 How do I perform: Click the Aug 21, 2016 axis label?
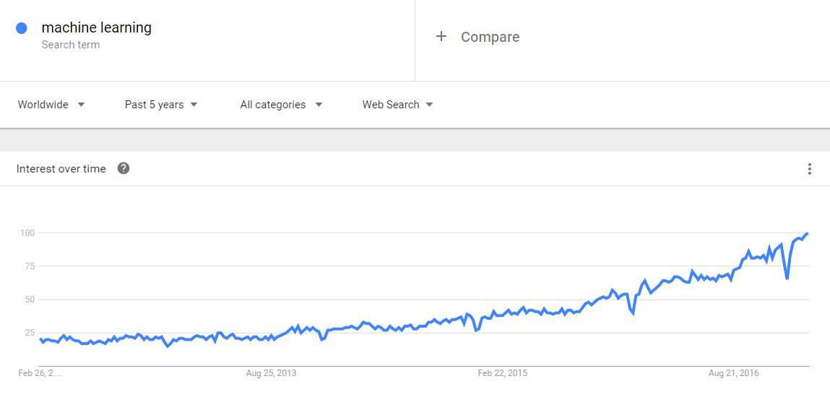(733, 373)
